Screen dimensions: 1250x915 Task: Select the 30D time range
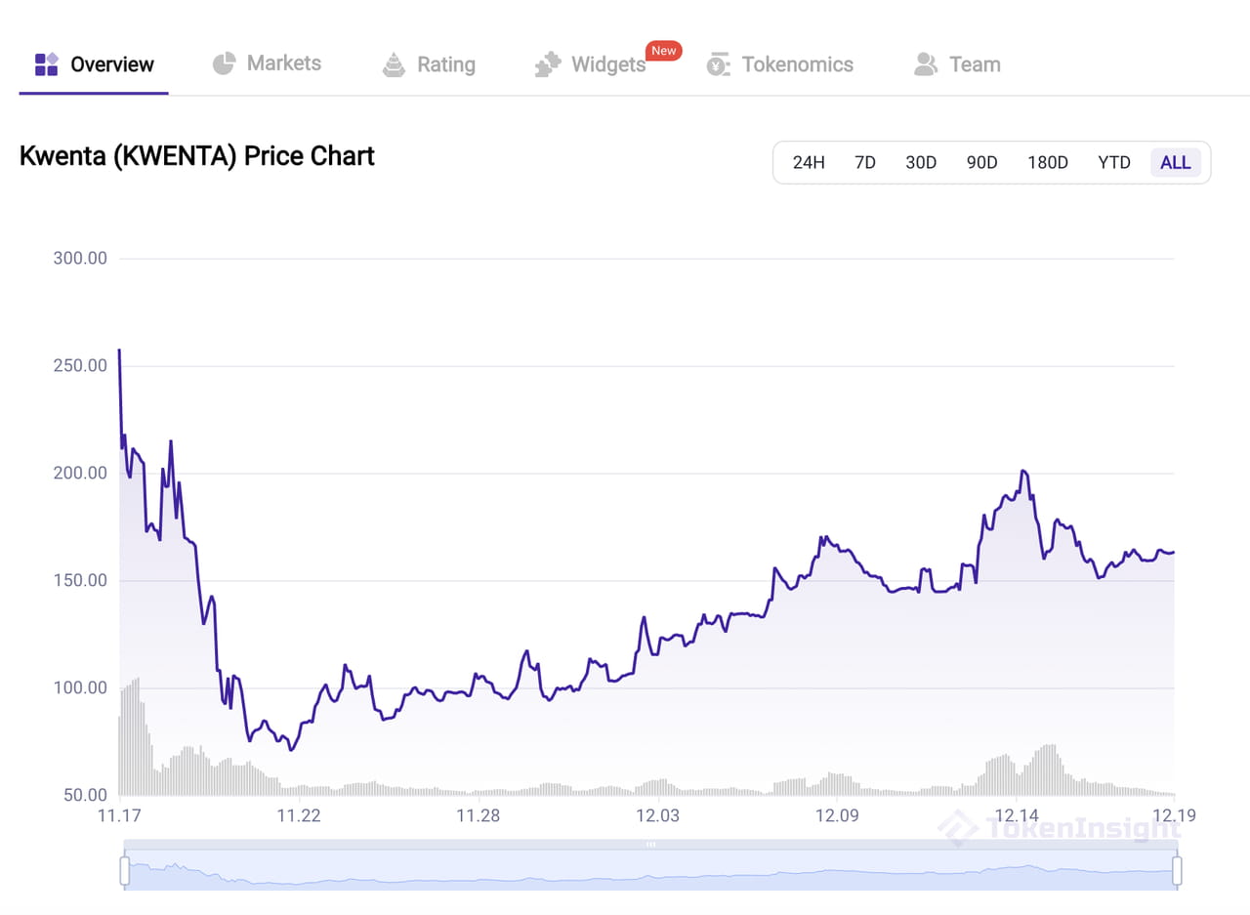click(921, 162)
